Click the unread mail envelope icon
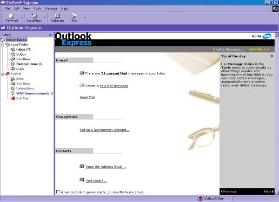 pyautogui.click(x=82, y=73)
